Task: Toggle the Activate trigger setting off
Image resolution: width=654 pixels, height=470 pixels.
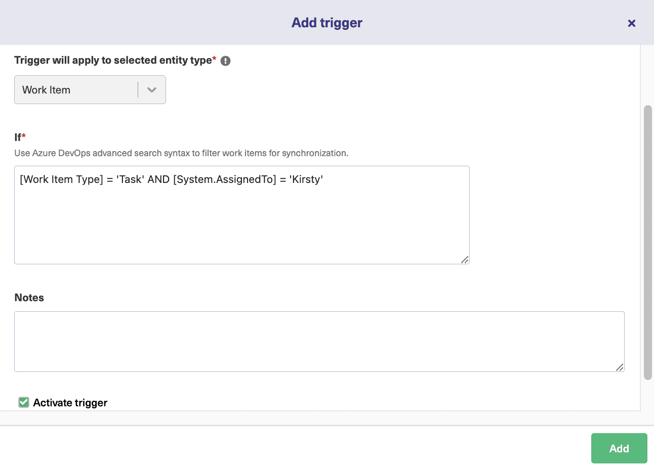Action: (x=23, y=402)
